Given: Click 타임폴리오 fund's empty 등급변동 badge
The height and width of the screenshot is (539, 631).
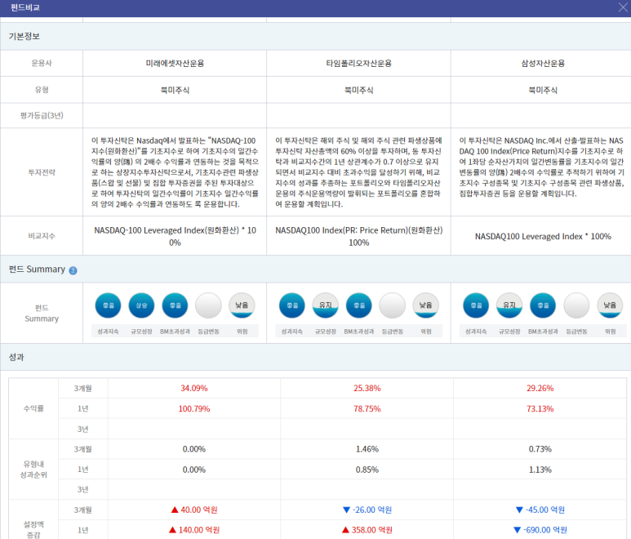Looking at the screenshot, I should pos(393,305).
